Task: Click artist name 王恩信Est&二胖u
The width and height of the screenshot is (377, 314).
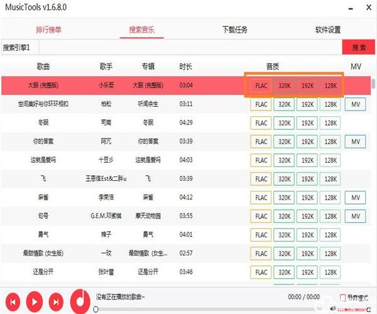Action: coord(106,178)
